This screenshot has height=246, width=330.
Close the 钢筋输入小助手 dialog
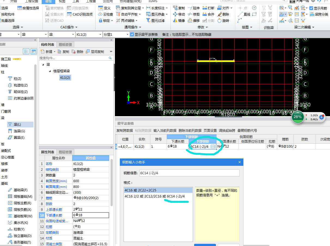[240, 162]
